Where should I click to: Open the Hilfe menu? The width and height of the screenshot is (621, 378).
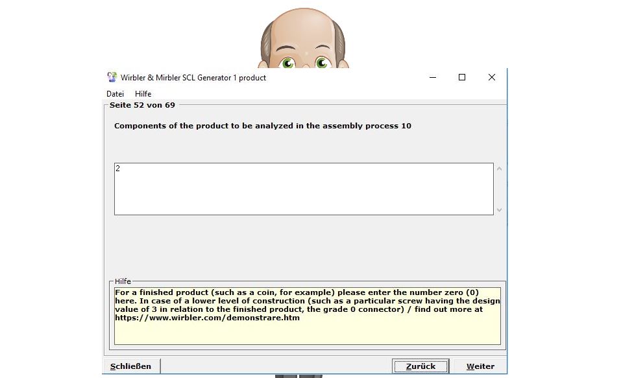click(x=143, y=94)
